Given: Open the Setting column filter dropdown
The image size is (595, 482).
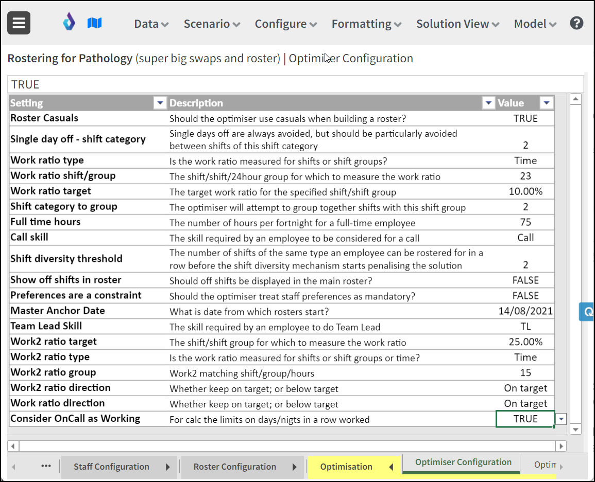Looking at the screenshot, I should pyautogui.click(x=160, y=103).
